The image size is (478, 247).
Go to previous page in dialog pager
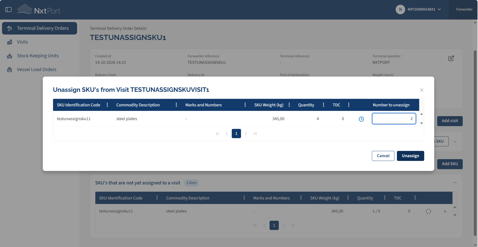click(x=227, y=134)
